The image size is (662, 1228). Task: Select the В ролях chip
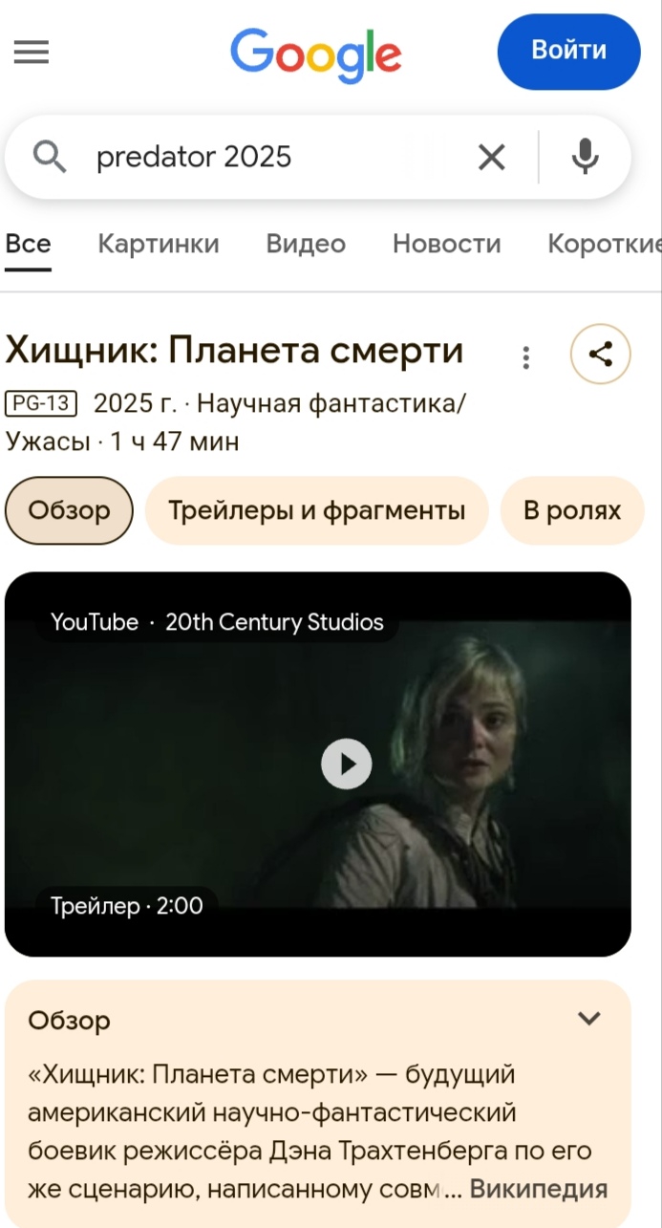[572, 510]
